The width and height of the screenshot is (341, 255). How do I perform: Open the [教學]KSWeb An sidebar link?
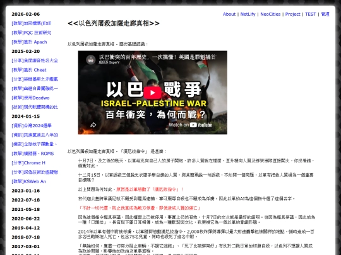pos(29,181)
